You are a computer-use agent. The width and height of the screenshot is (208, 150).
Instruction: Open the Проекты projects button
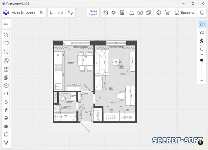185,12
